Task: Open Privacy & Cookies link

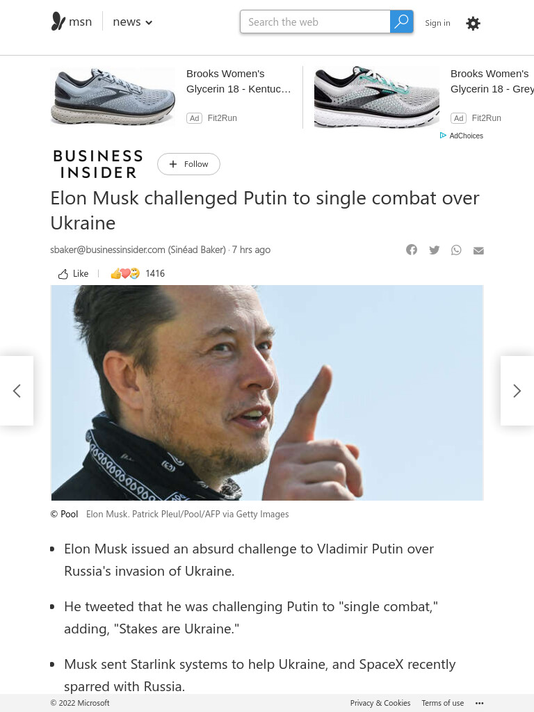Action: [380, 703]
